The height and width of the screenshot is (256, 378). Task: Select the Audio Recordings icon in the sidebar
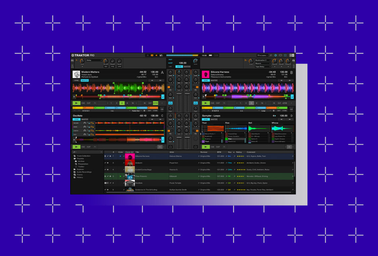[x=75, y=172]
